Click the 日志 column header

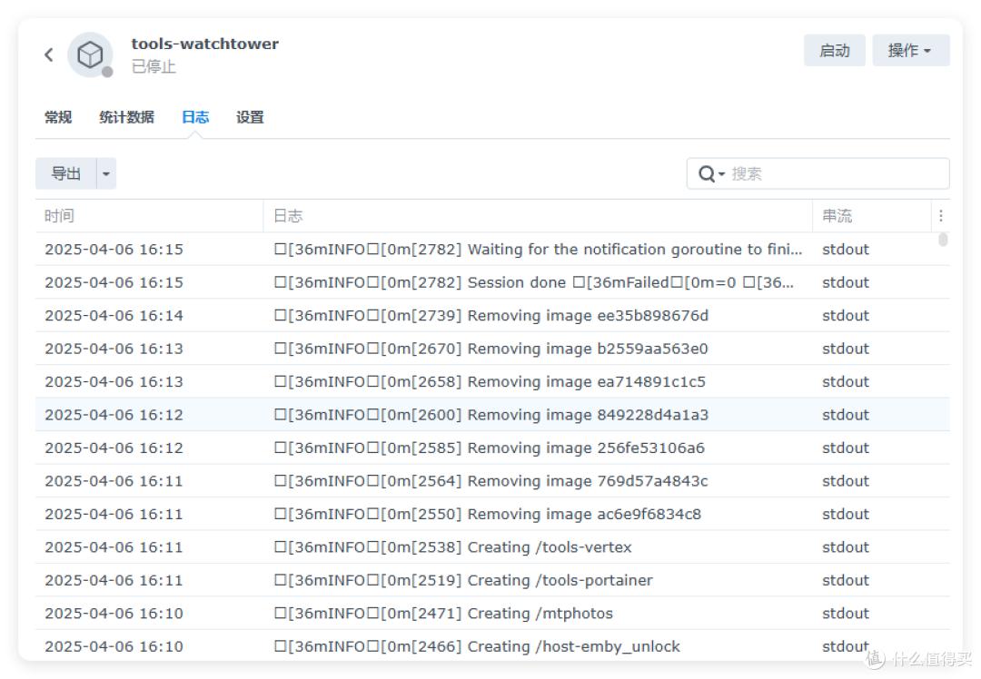538,216
